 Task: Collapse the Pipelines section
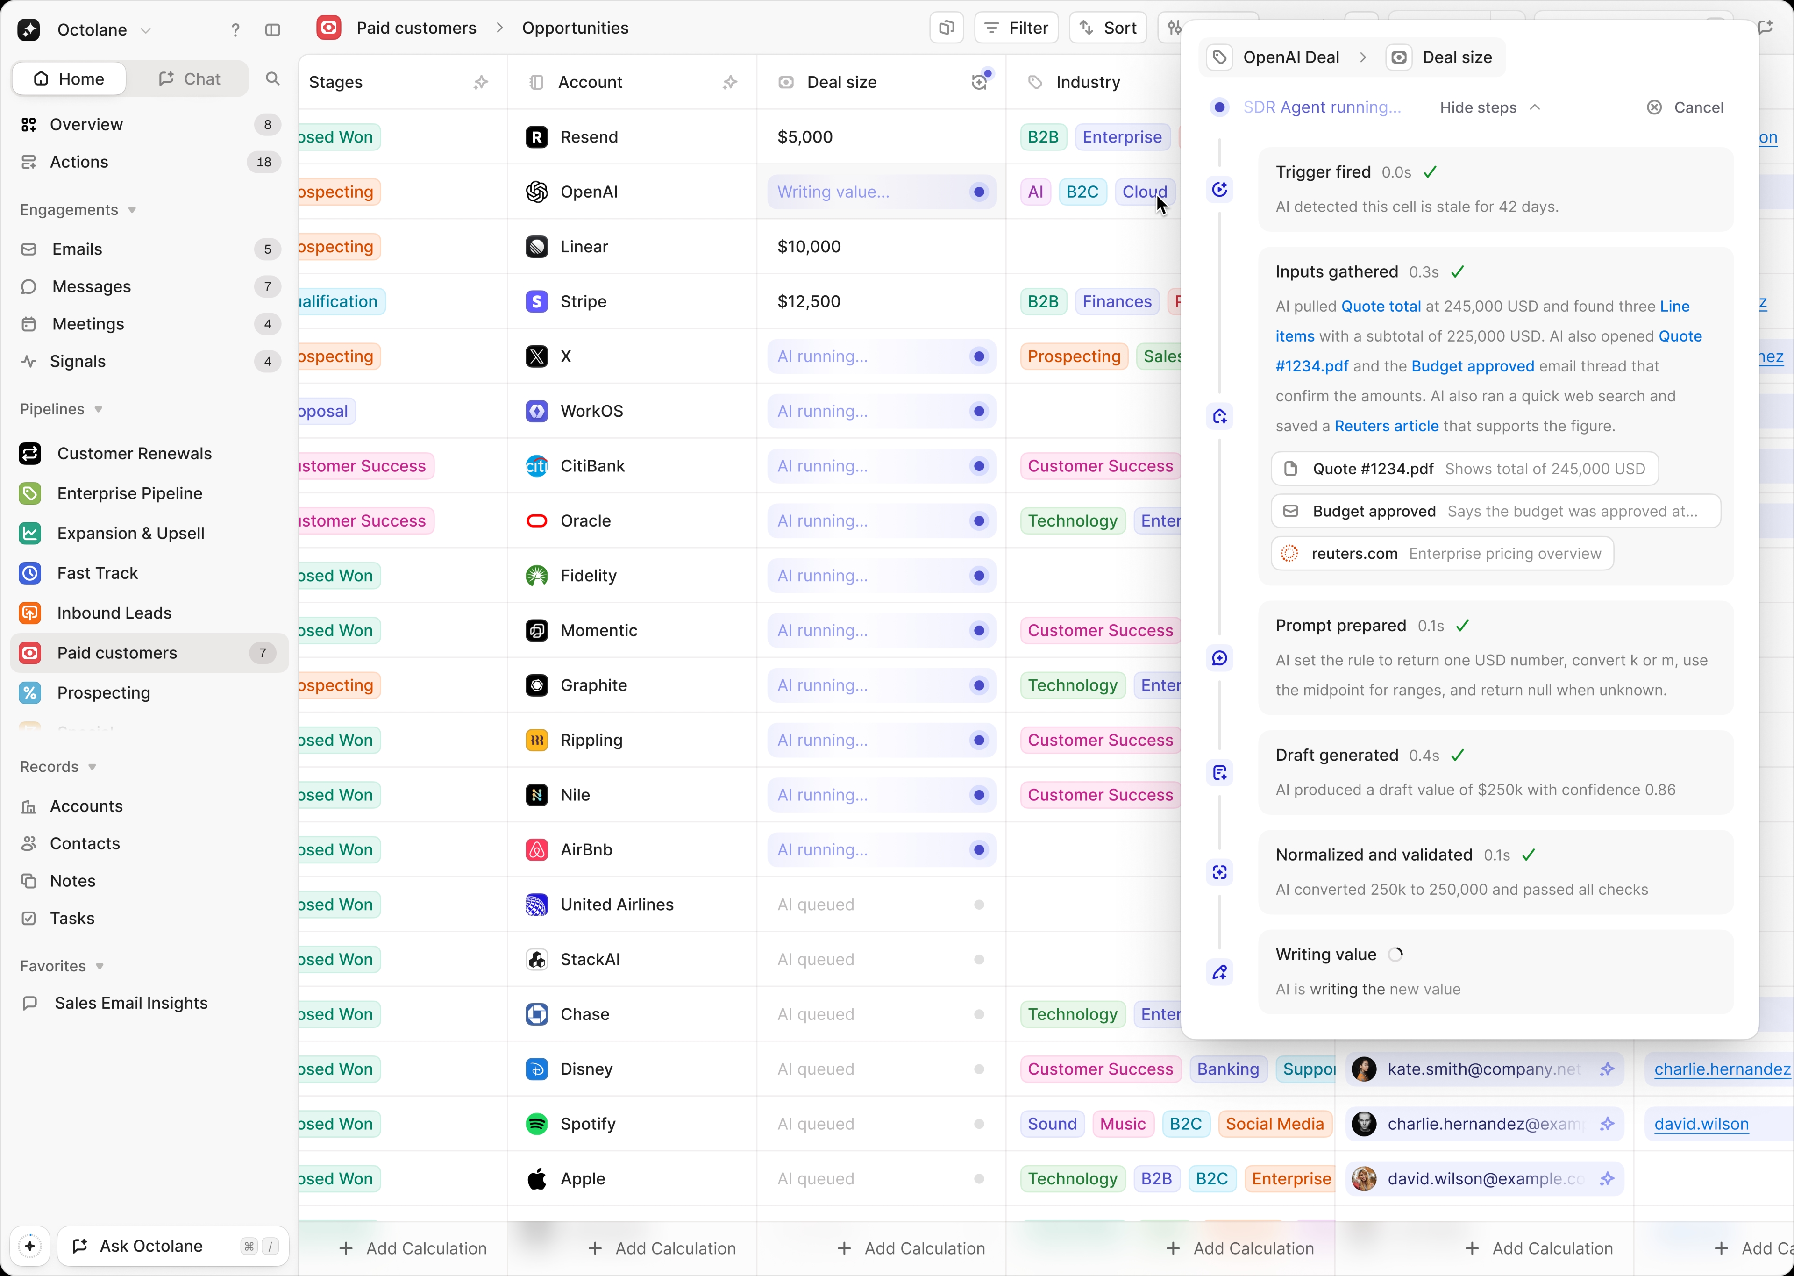[62, 409]
